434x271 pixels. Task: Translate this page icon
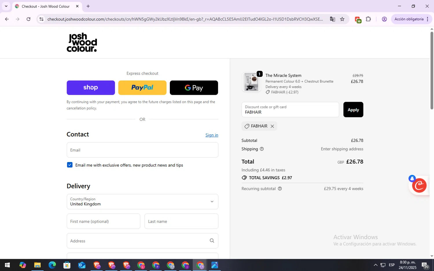click(x=332, y=19)
